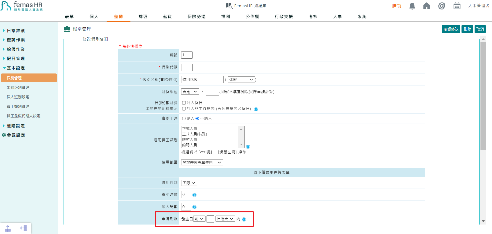Click the upload icon at bottom left
492x234 pixels.
pos(8,228)
